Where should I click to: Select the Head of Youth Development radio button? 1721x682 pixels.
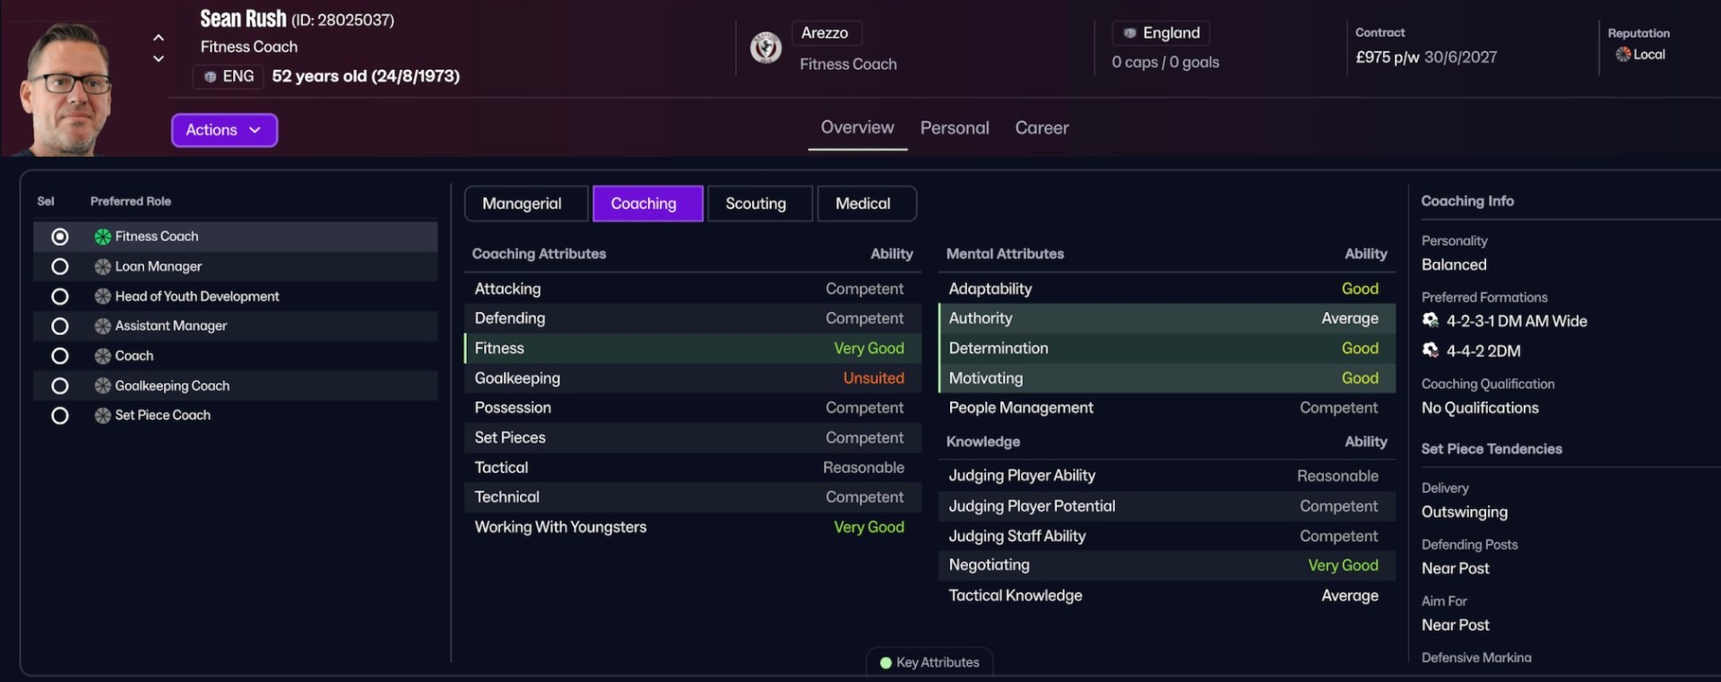(x=60, y=297)
